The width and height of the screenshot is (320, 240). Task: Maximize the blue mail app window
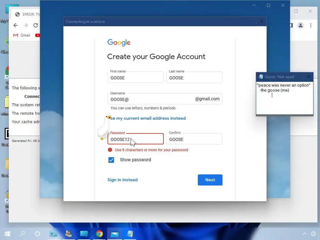pos(268,5)
